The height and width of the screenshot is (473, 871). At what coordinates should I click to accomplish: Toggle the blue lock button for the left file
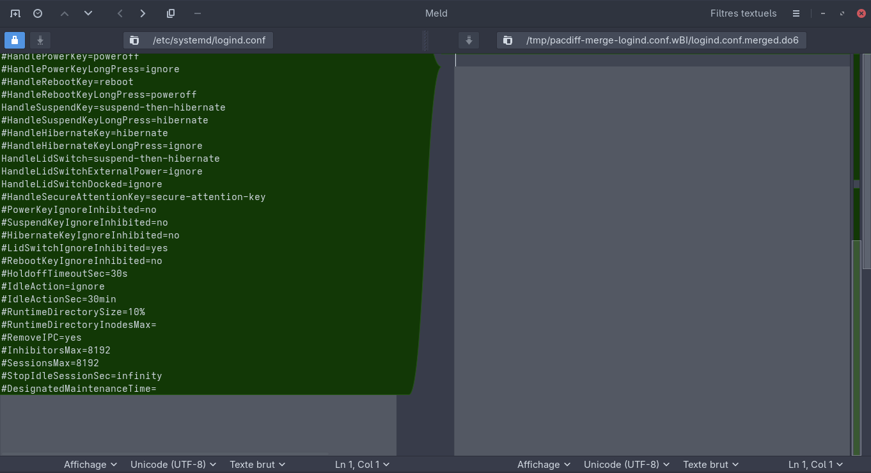point(15,40)
